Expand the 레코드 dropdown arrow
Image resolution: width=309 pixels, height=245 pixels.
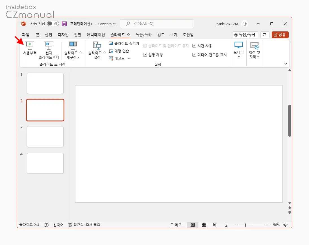(x=129, y=58)
